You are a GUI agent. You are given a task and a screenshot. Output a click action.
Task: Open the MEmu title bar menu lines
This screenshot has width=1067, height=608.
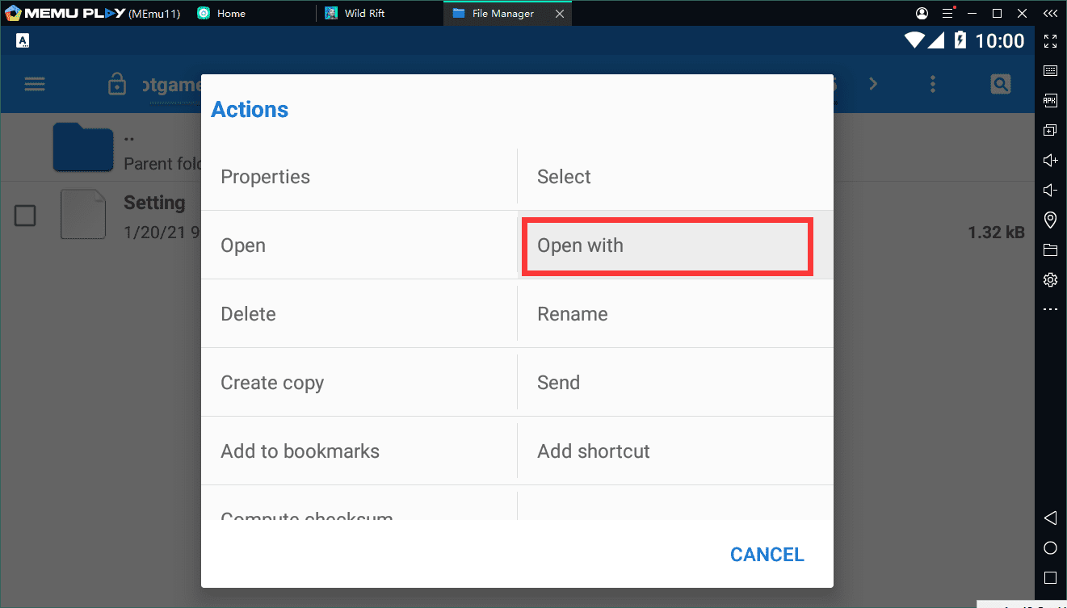pos(948,14)
